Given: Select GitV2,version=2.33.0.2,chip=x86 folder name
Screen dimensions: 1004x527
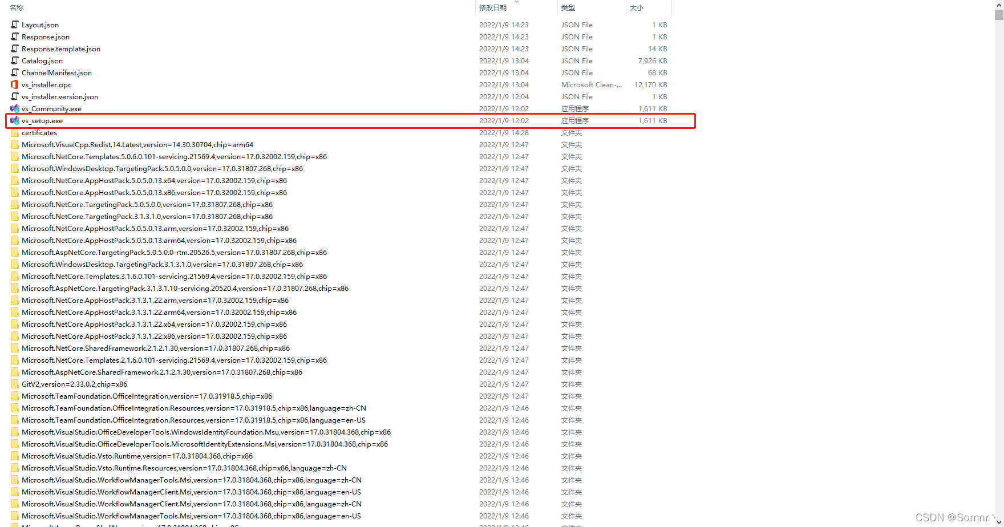Looking at the screenshot, I should (x=74, y=384).
